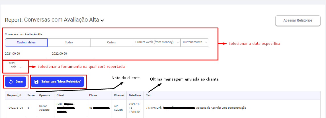Edit the end date field 2022-09-29

pyautogui.click(x=73, y=54)
